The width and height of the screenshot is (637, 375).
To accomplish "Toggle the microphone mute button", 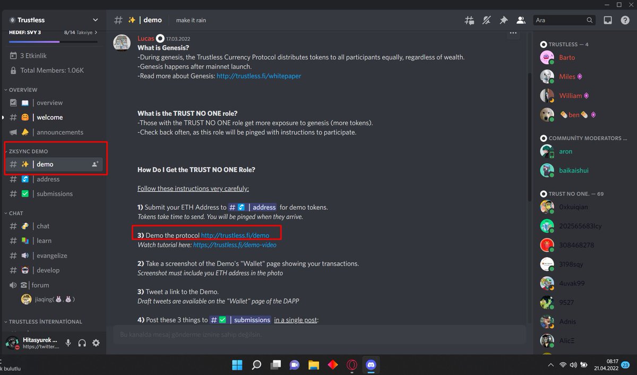I will (68, 343).
